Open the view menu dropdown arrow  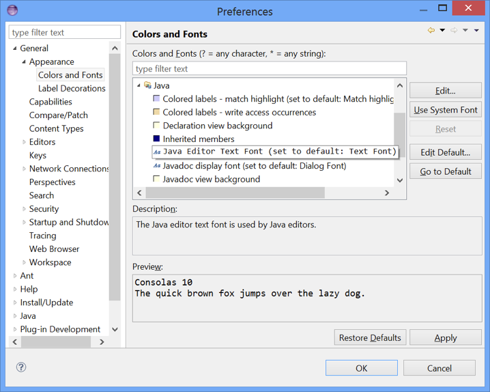[x=476, y=31]
